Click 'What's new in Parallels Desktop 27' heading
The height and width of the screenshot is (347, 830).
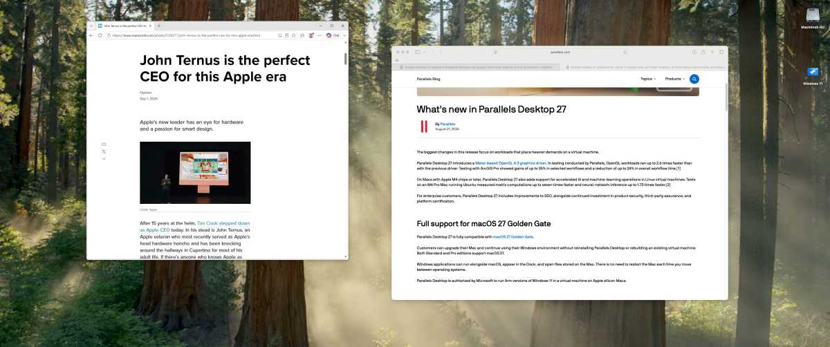pos(491,109)
